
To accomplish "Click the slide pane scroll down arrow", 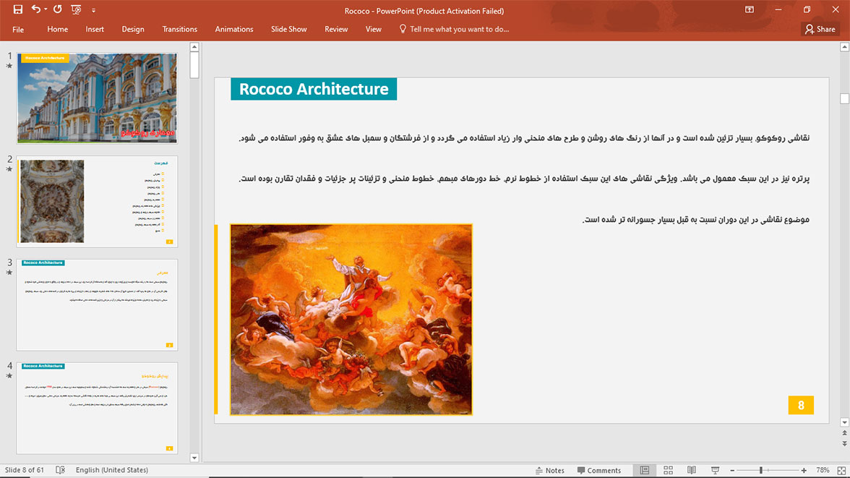I will tap(844, 422).
